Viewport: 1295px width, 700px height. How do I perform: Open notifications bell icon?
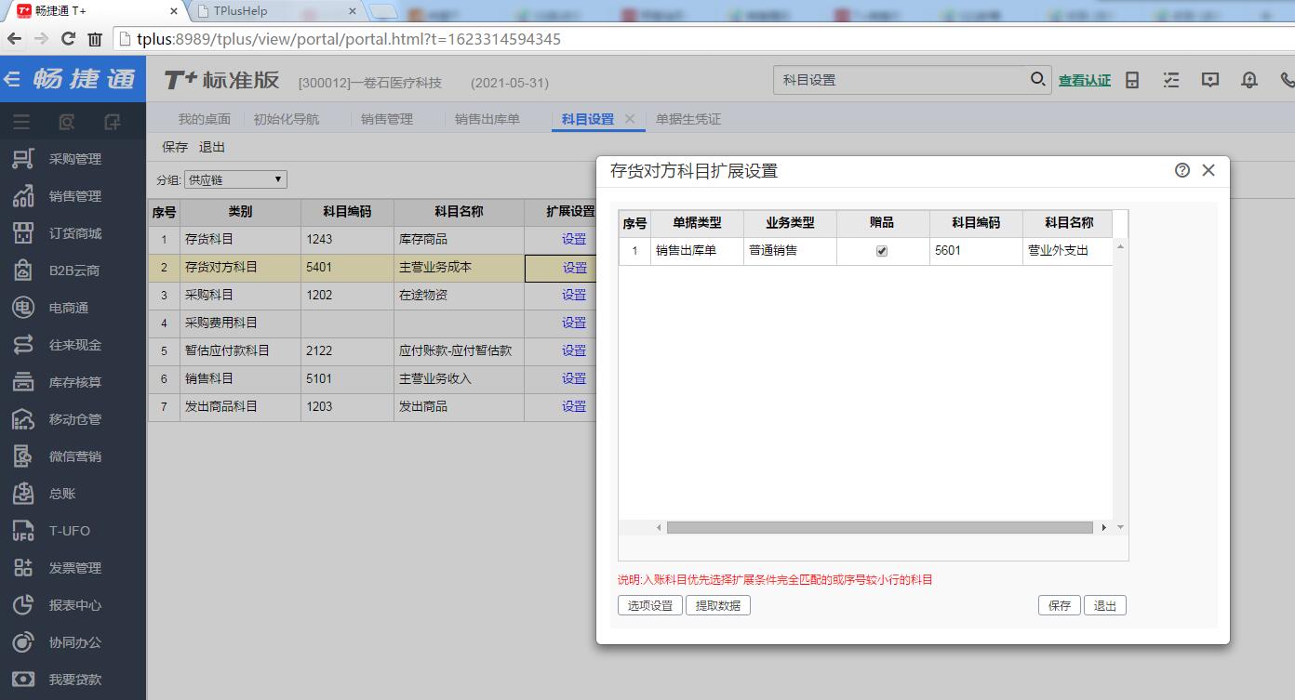coord(1249,80)
